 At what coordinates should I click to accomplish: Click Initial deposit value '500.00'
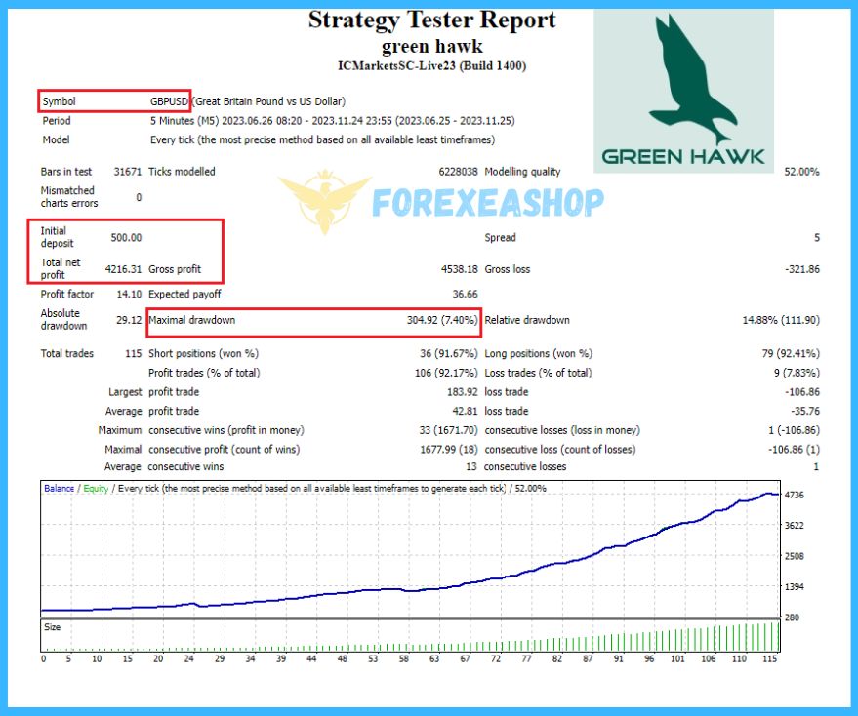[x=126, y=237]
